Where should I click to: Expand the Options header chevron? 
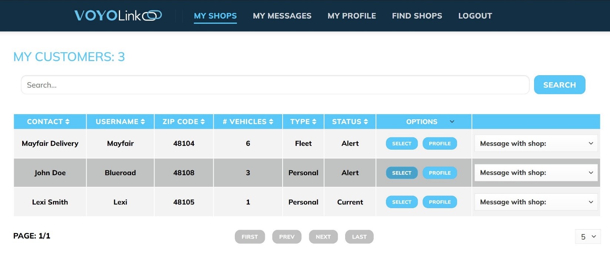(x=452, y=121)
